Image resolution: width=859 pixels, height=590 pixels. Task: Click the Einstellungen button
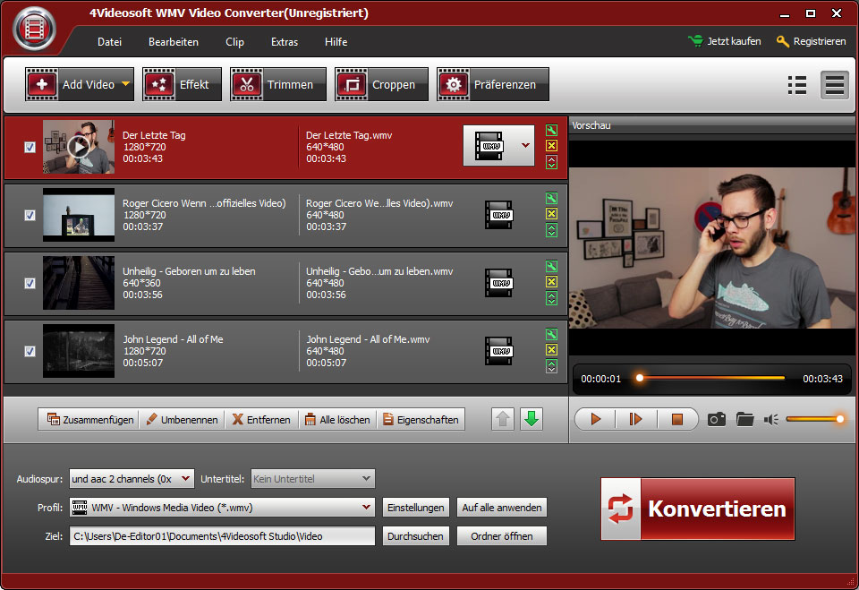point(416,508)
